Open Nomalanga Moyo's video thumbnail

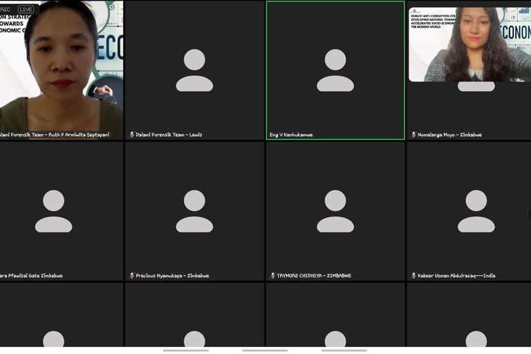(469, 44)
